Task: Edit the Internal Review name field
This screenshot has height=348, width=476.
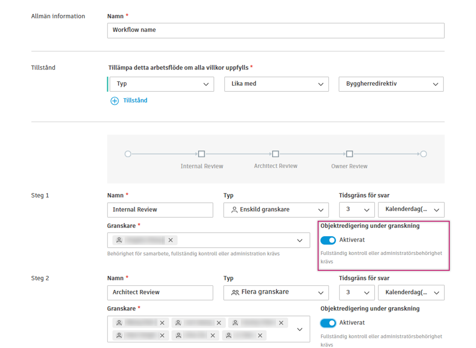Action: [160, 210]
